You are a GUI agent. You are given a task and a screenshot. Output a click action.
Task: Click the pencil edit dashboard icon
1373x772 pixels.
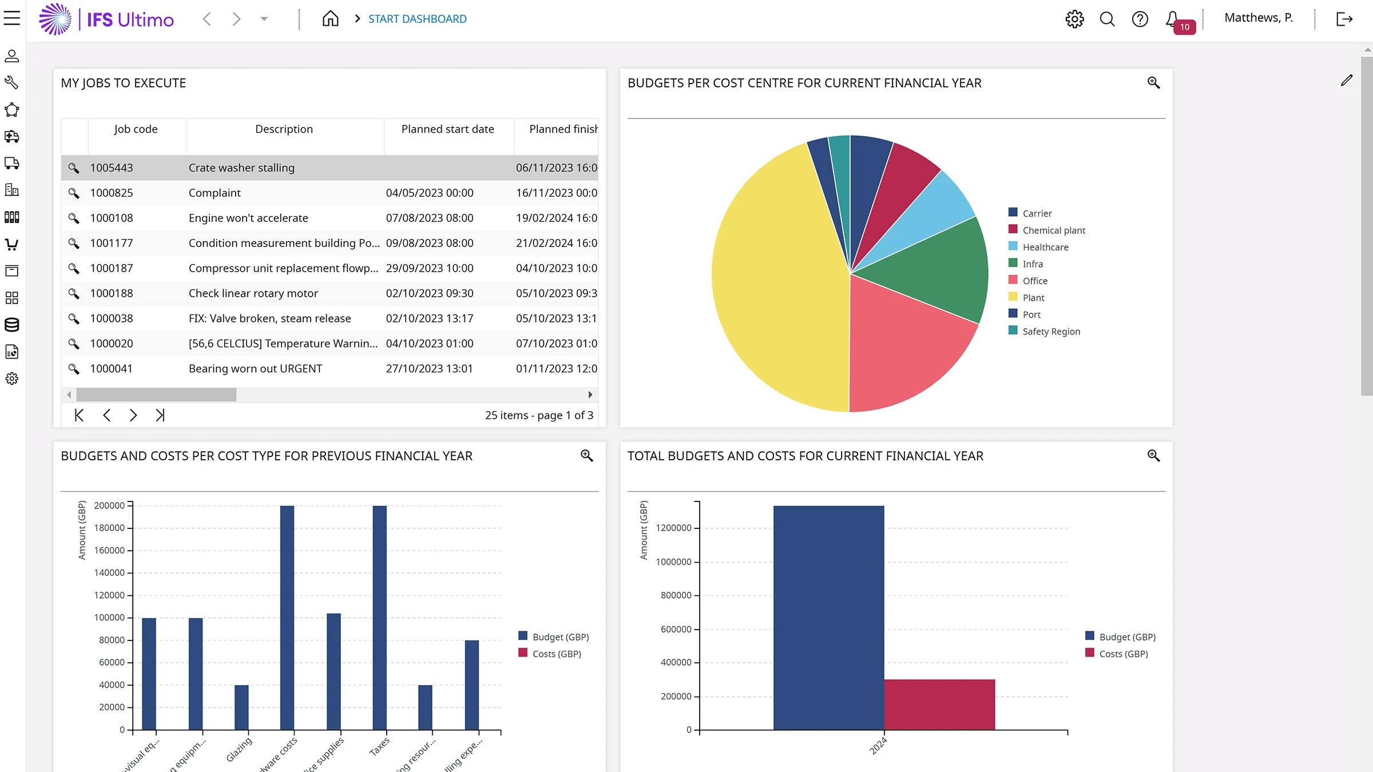(x=1347, y=81)
